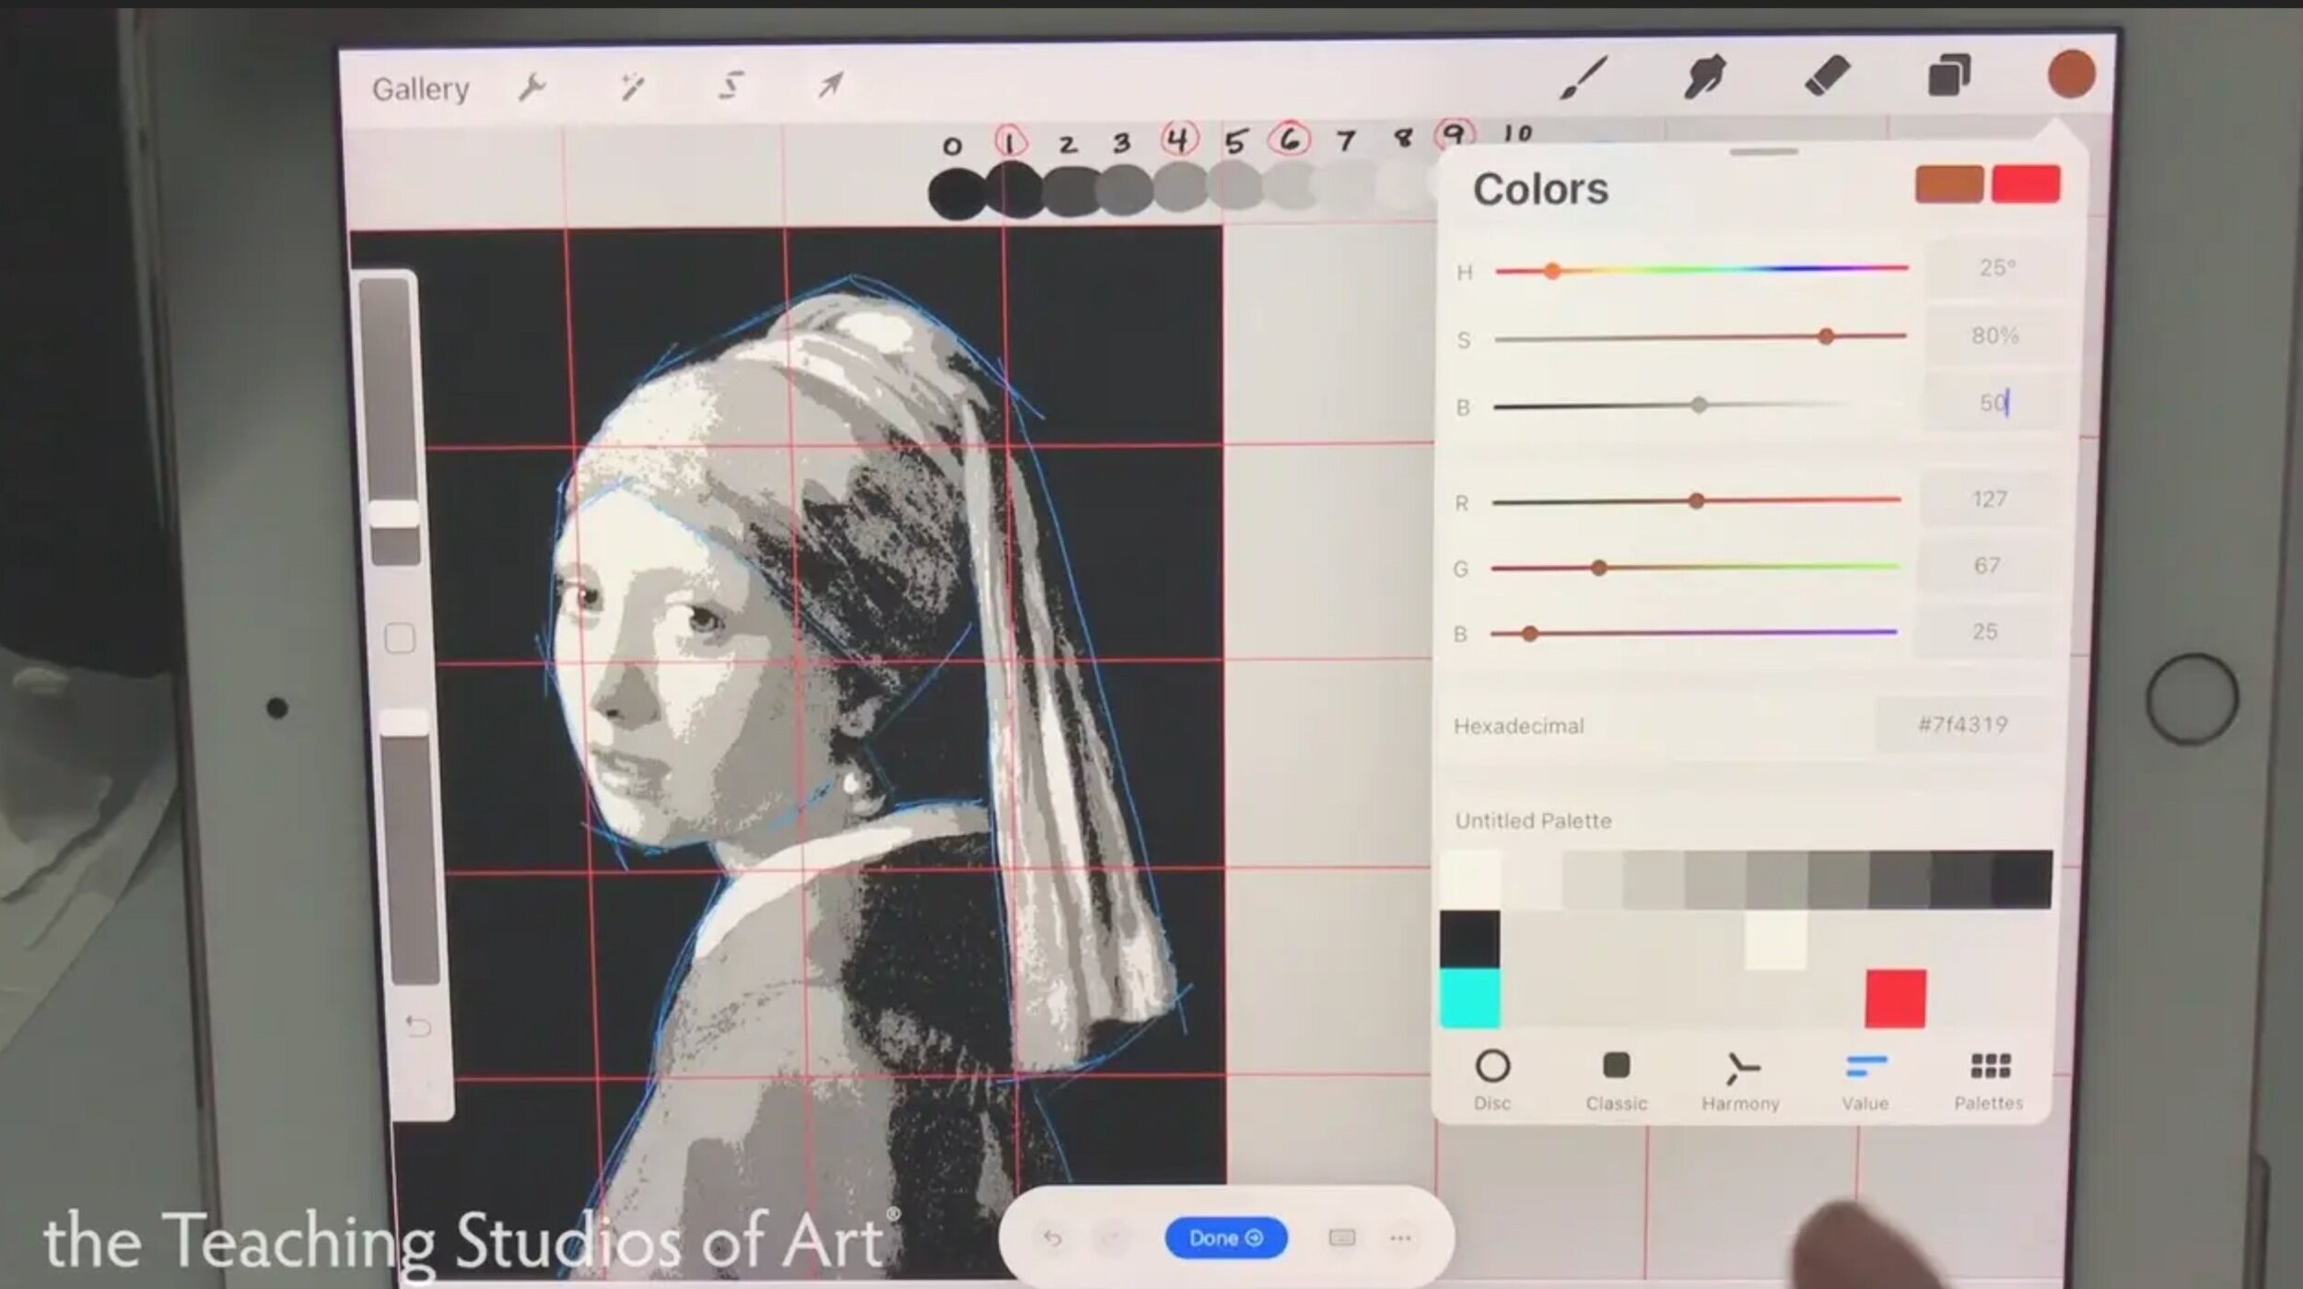Pick the cyan palette swatch
Screen dimensions: 2303x1289
[x=1470, y=998]
